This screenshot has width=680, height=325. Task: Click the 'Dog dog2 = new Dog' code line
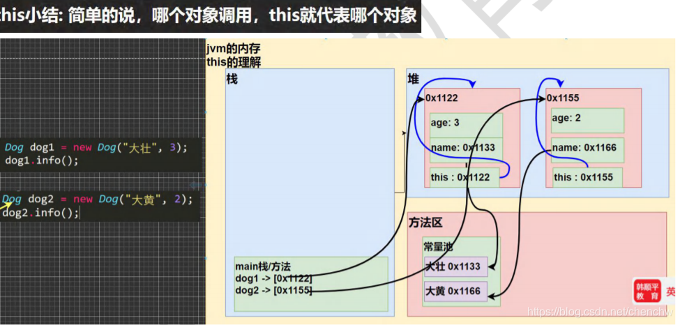coord(97,199)
